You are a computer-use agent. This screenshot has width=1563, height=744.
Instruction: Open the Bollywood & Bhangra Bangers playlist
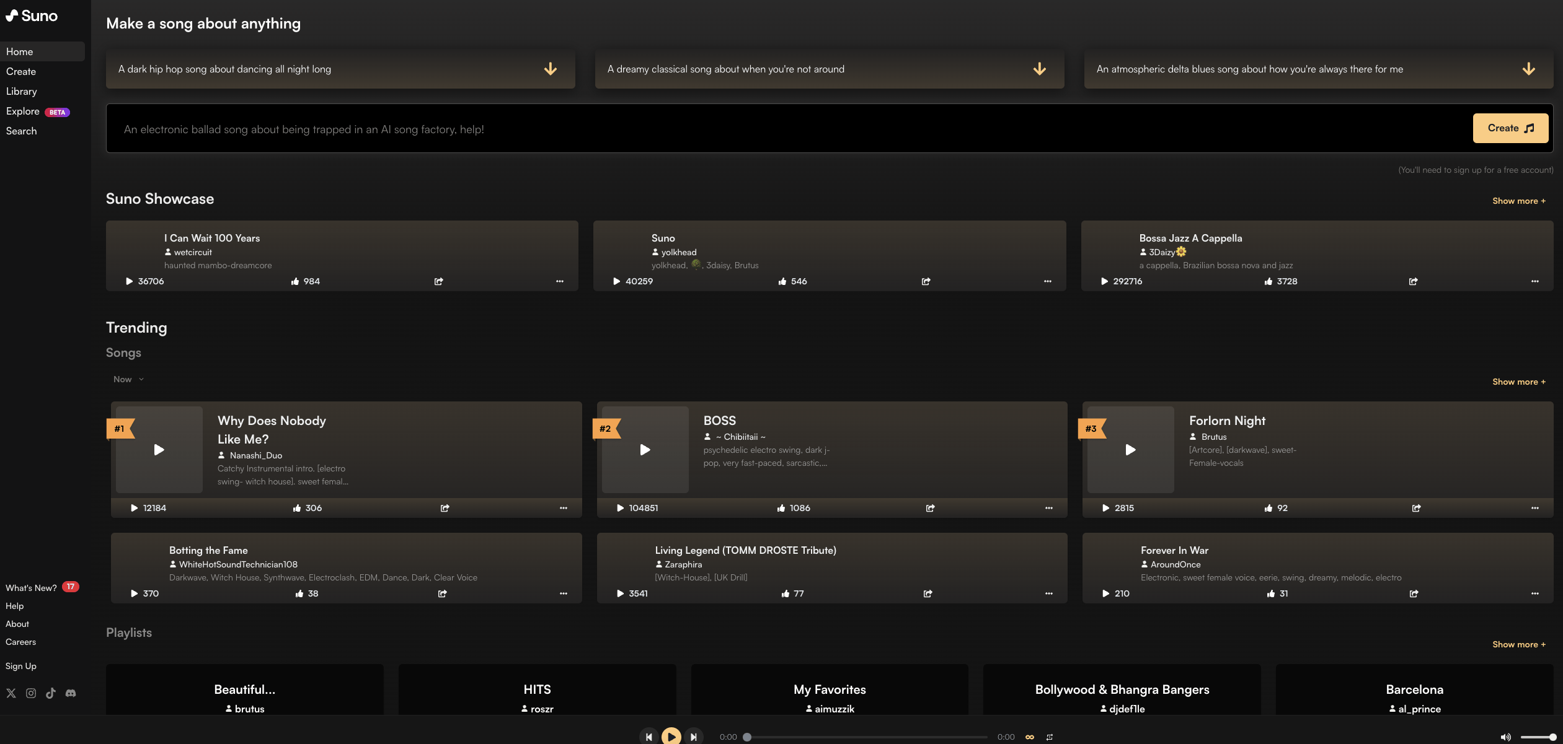pyautogui.click(x=1122, y=689)
